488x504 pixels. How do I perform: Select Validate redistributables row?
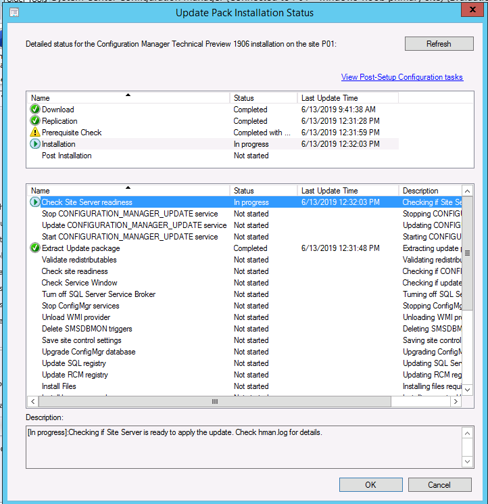coord(245,260)
